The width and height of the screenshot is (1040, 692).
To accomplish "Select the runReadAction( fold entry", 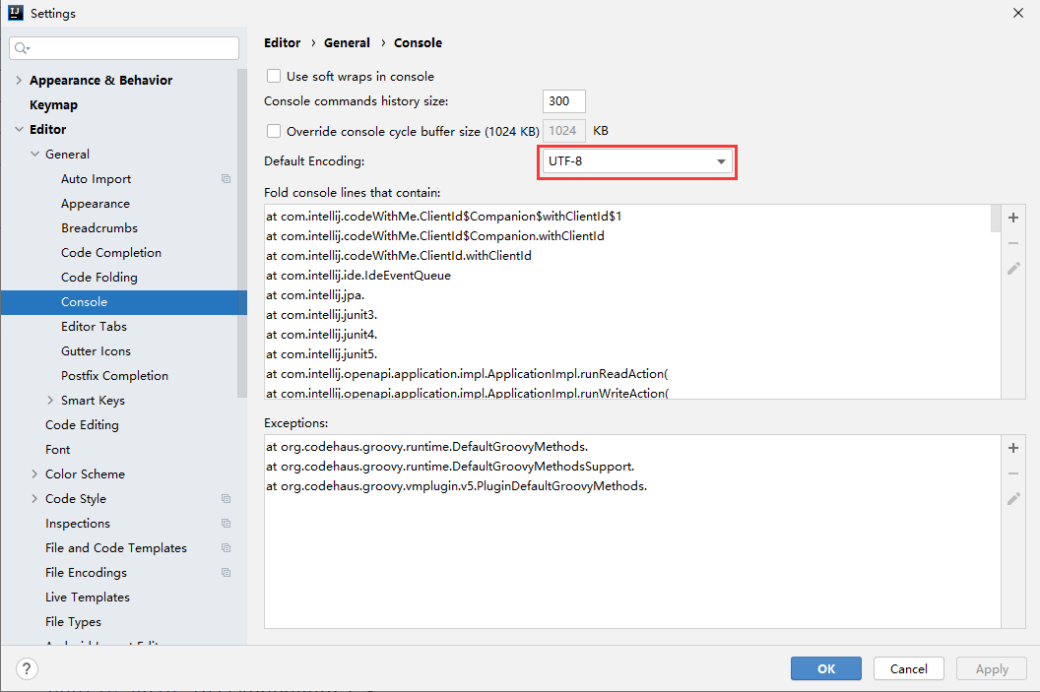I will click(x=467, y=374).
